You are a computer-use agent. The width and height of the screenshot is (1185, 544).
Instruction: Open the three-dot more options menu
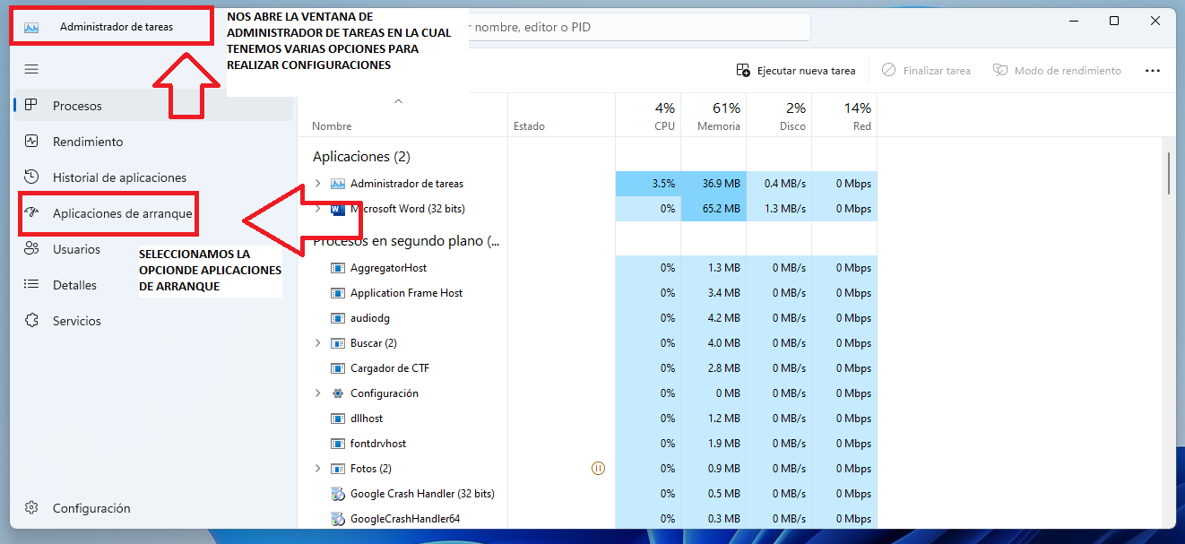tap(1153, 71)
